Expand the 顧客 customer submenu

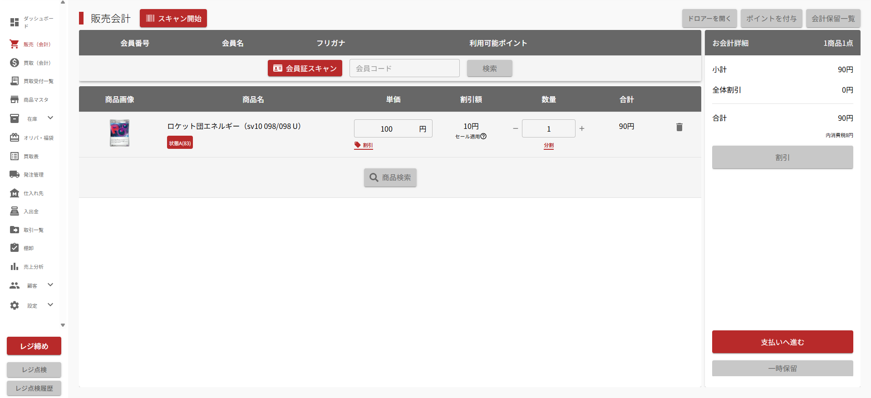(x=50, y=285)
